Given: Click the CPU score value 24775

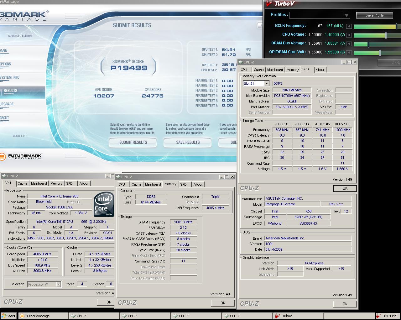Looking at the screenshot, I should pyautogui.click(x=153, y=96).
